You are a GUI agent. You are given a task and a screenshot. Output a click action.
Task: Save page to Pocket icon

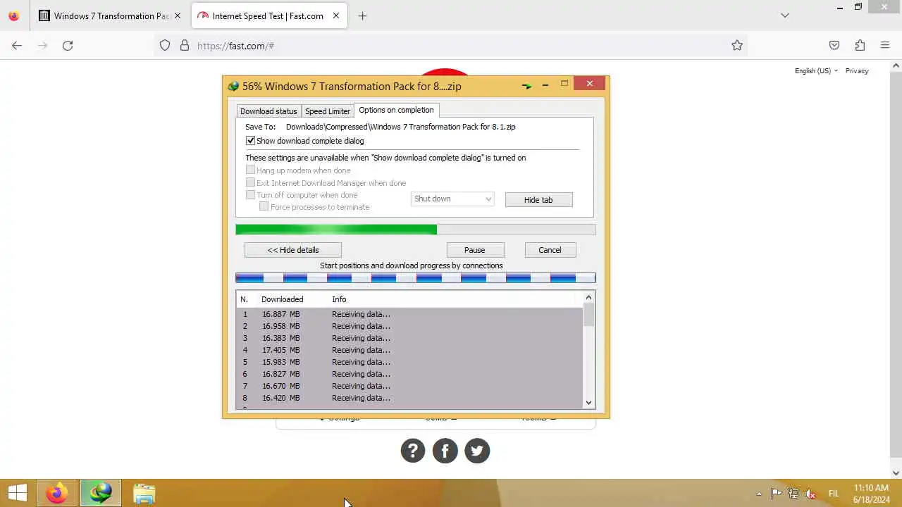(x=834, y=45)
